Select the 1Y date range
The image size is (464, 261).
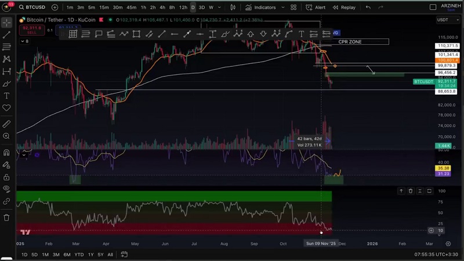tap(90, 255)
